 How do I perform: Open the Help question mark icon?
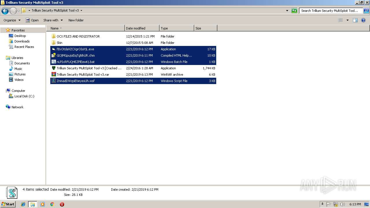[x=364, y=20]
